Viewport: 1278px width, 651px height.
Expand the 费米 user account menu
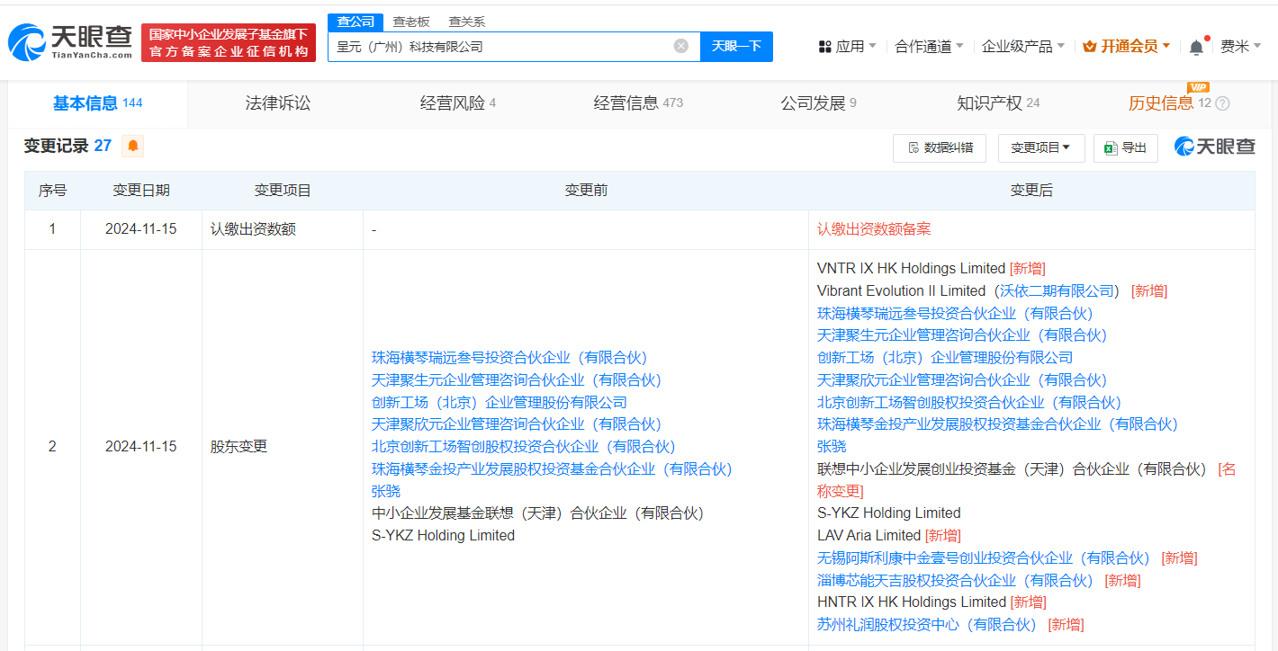tap(1240, 47)
